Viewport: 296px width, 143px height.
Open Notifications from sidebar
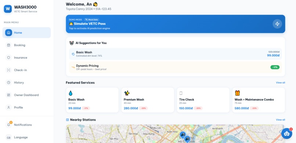26,125
